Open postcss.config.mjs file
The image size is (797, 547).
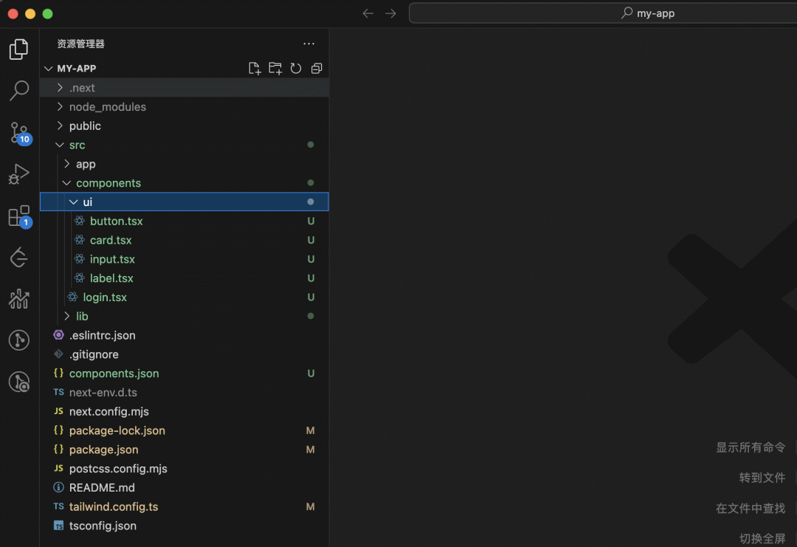tap(184, 469)
